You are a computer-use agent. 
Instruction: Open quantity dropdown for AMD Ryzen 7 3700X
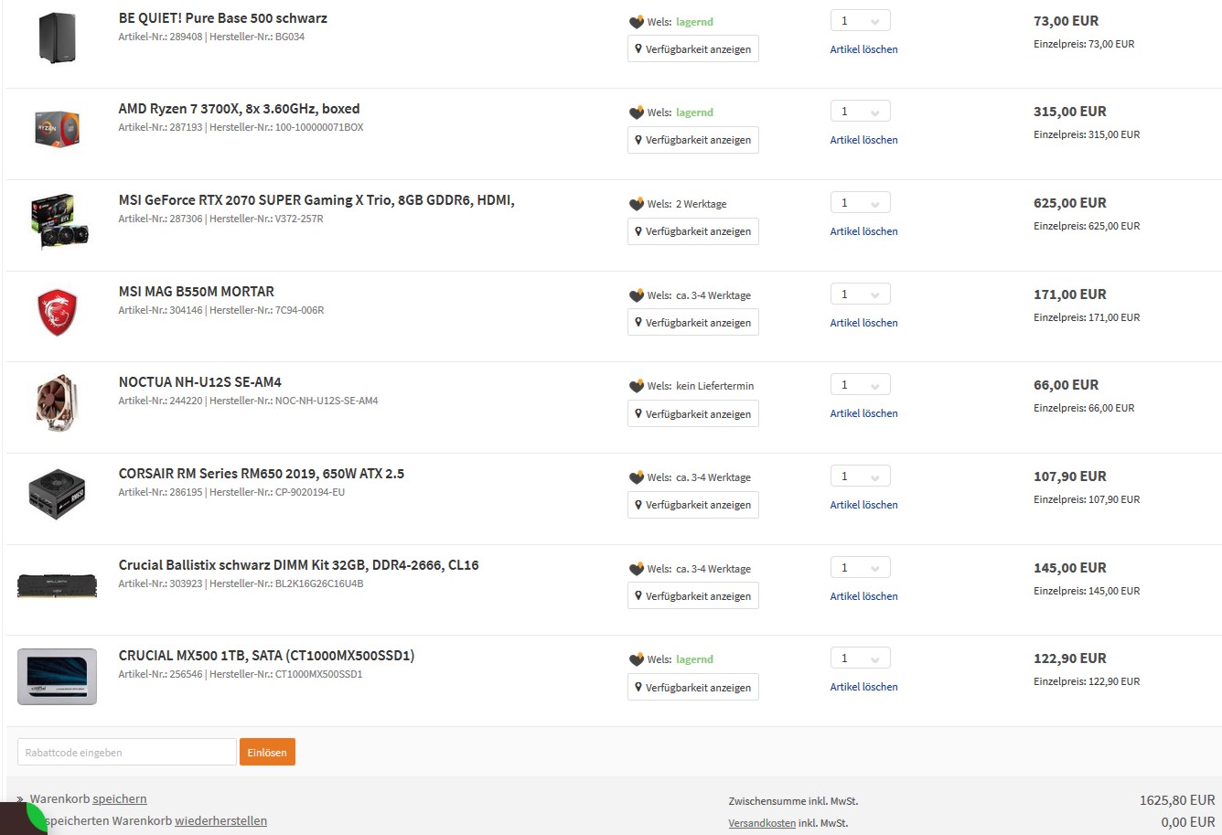(861, 112)
